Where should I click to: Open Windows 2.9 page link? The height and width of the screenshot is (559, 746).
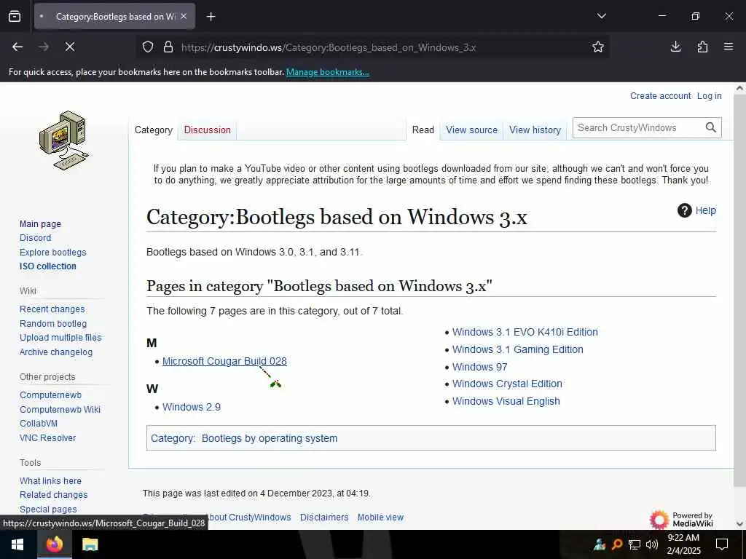[x=192, y=407]
